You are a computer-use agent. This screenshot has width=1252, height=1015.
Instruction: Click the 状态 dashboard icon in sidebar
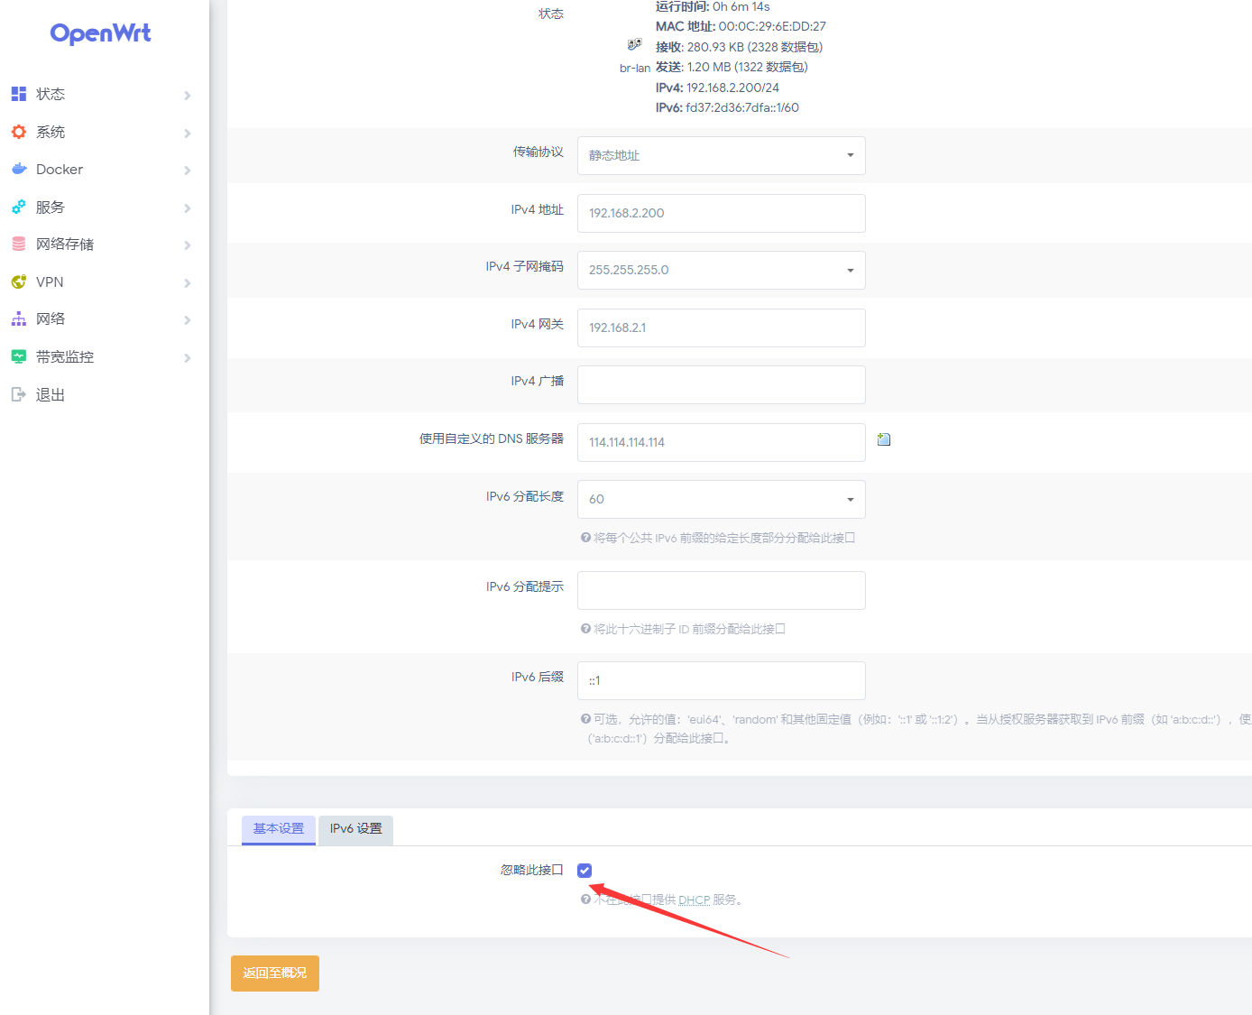point(19,94)
